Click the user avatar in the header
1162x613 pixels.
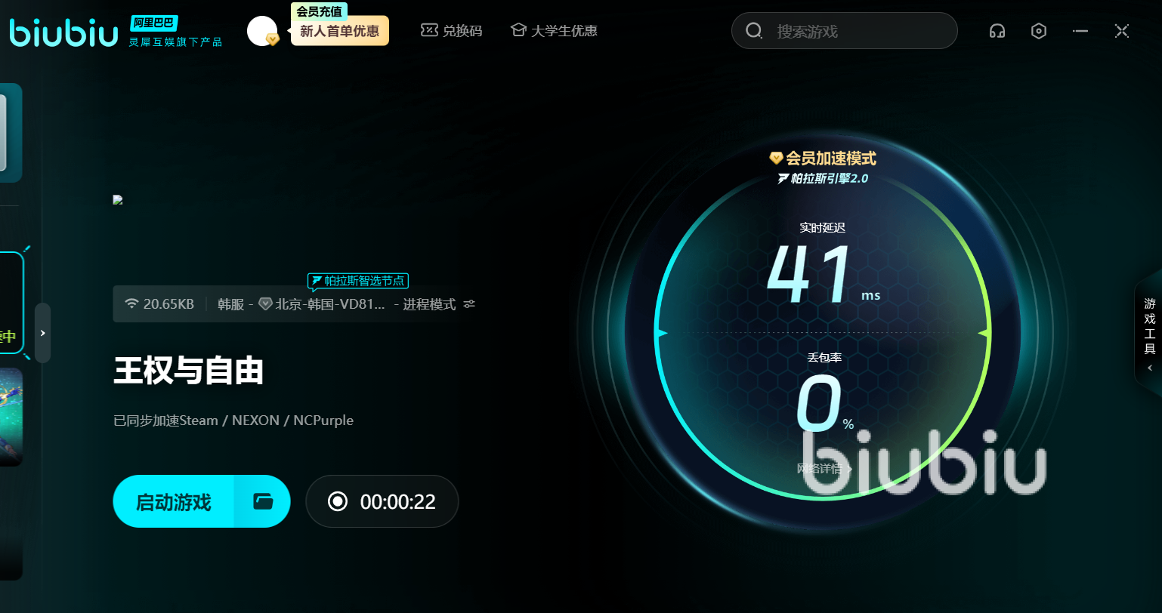[262, 31]
